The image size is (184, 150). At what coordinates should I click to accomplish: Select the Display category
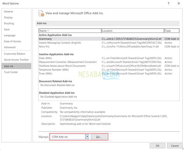pyautogui.click(x=16, y=17)
